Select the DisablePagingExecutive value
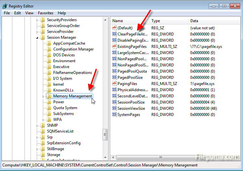Screen dimensions: 243x171 (x=133, y=40)
